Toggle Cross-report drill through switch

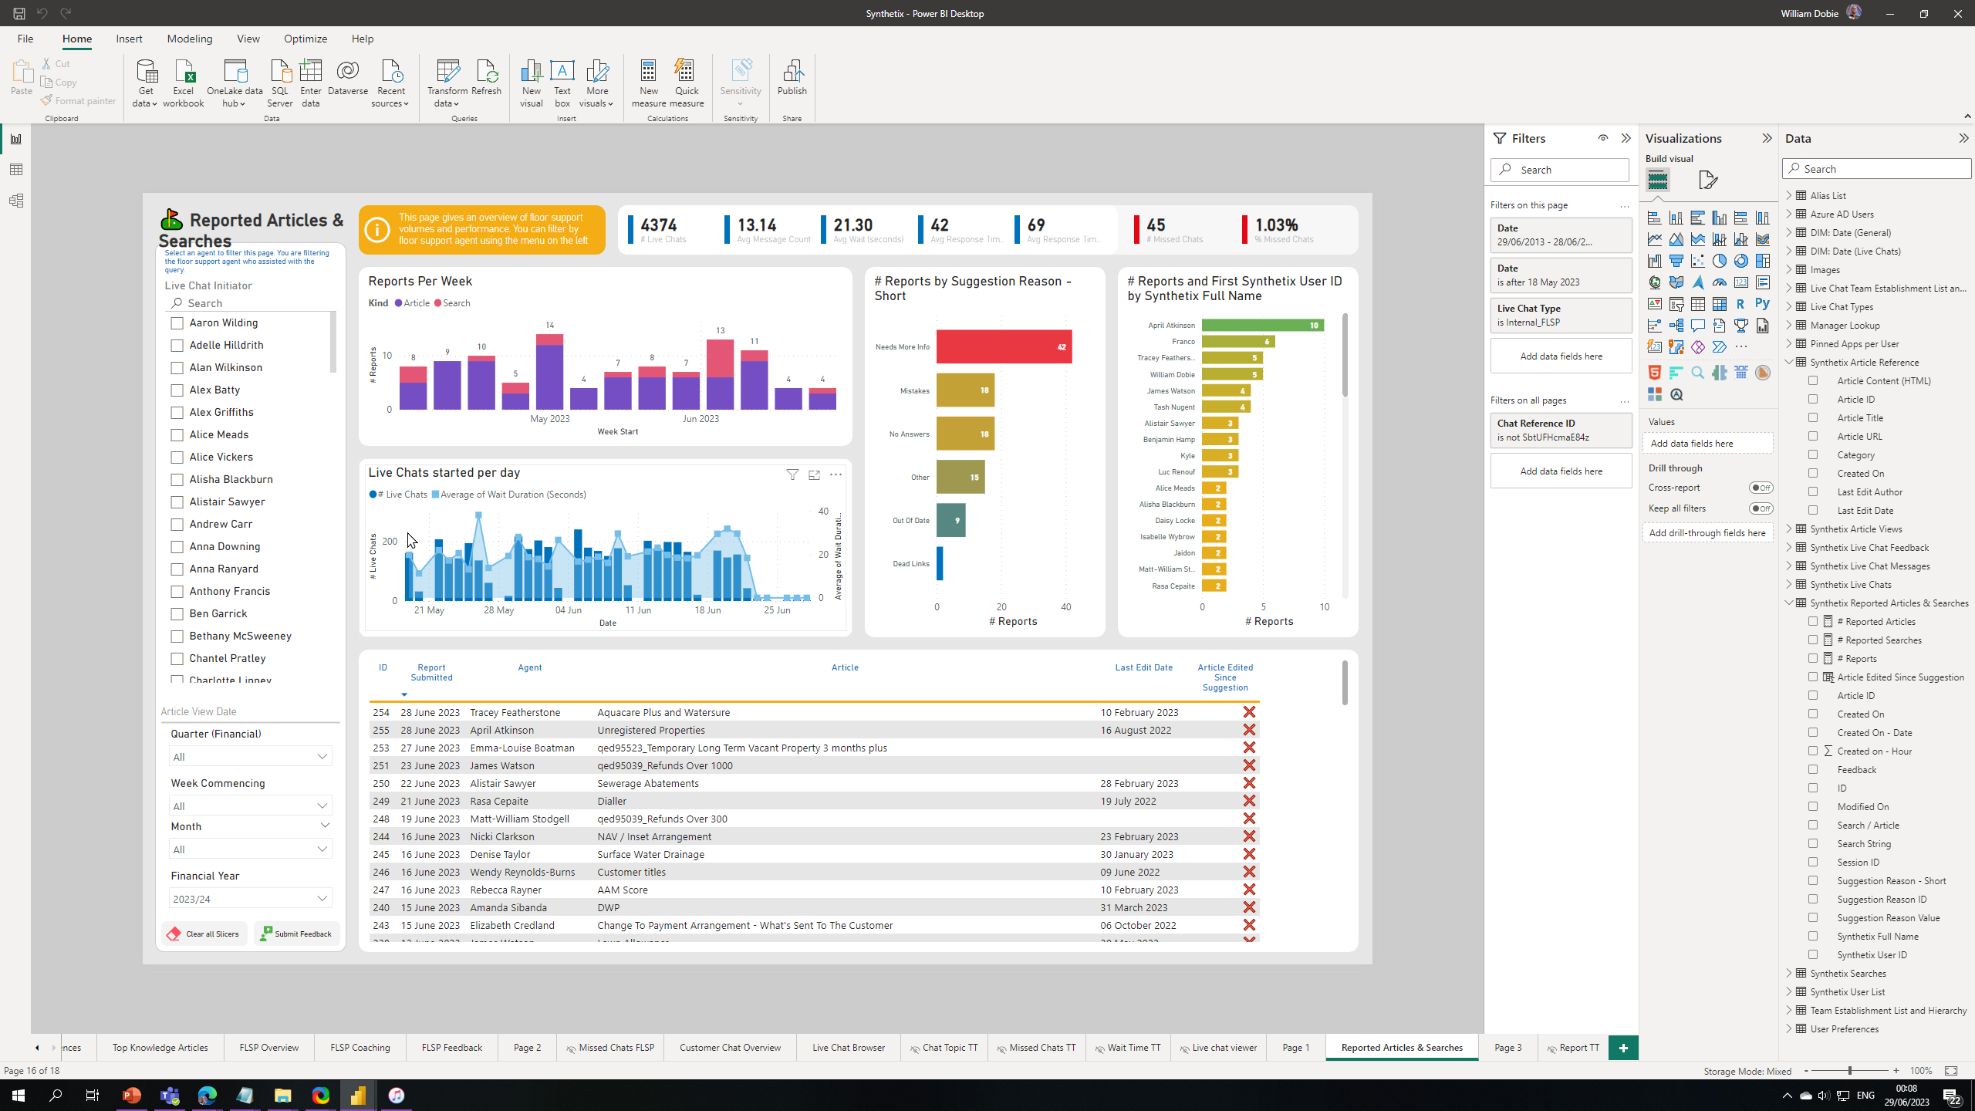click(1761, 488)
